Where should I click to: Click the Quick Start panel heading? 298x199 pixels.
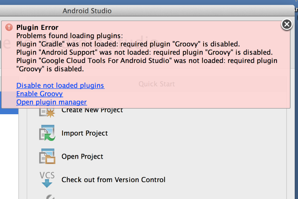[x=157, y=84]
